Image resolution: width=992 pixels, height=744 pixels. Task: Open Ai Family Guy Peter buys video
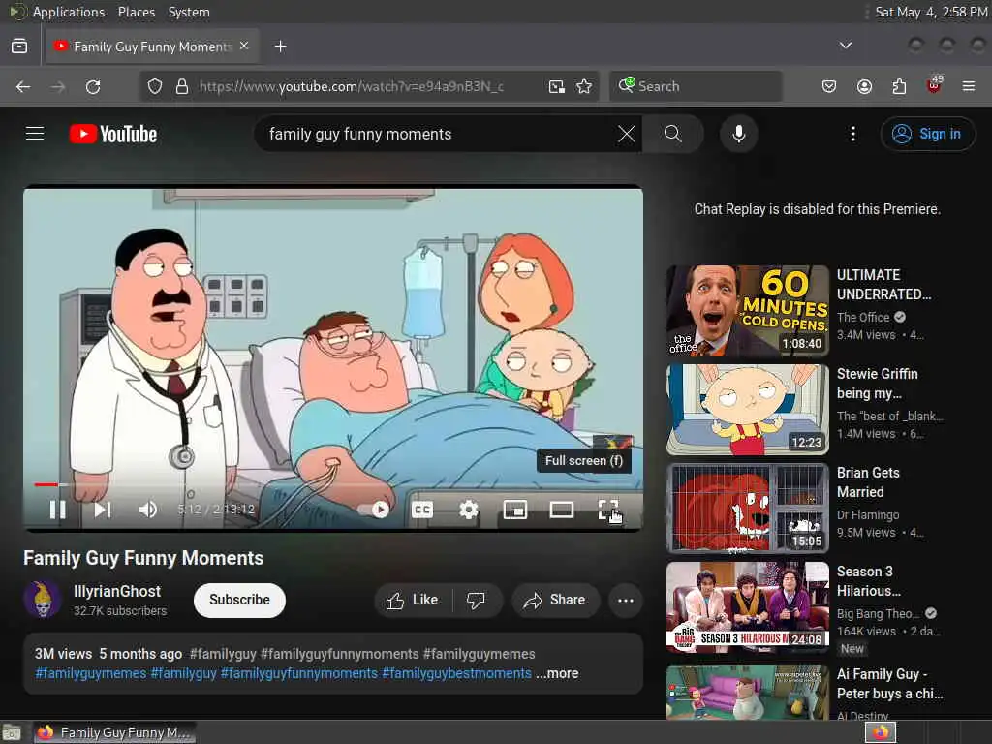point(747,692)
